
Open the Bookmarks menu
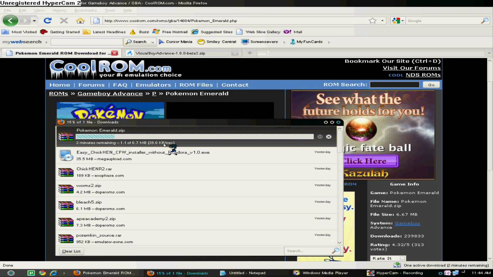[86, 10]
